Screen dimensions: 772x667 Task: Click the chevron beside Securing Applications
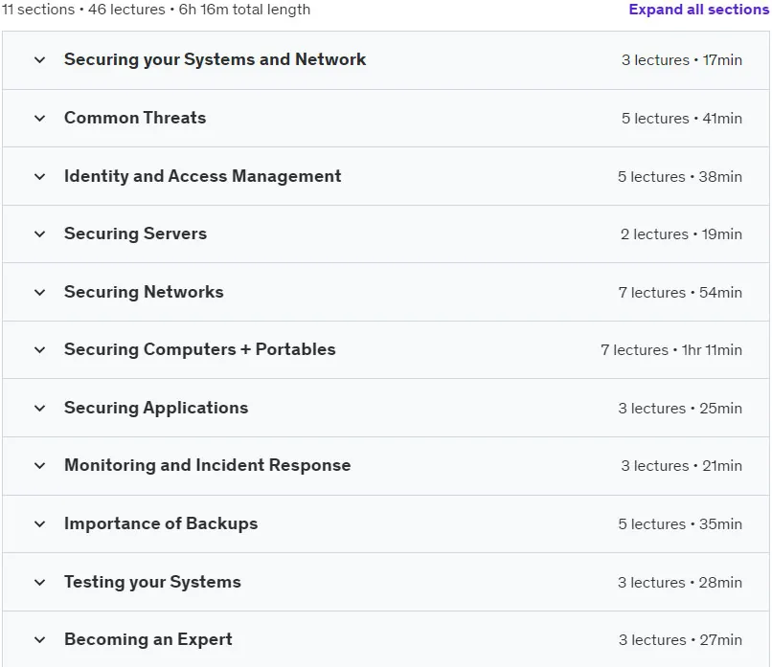click(x=40, y=408)
